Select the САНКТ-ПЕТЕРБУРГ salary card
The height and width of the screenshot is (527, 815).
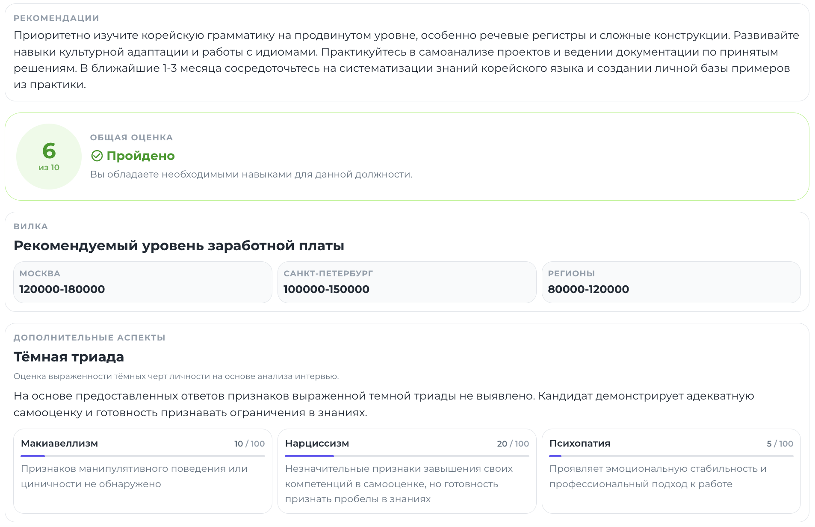click(407, 282)
